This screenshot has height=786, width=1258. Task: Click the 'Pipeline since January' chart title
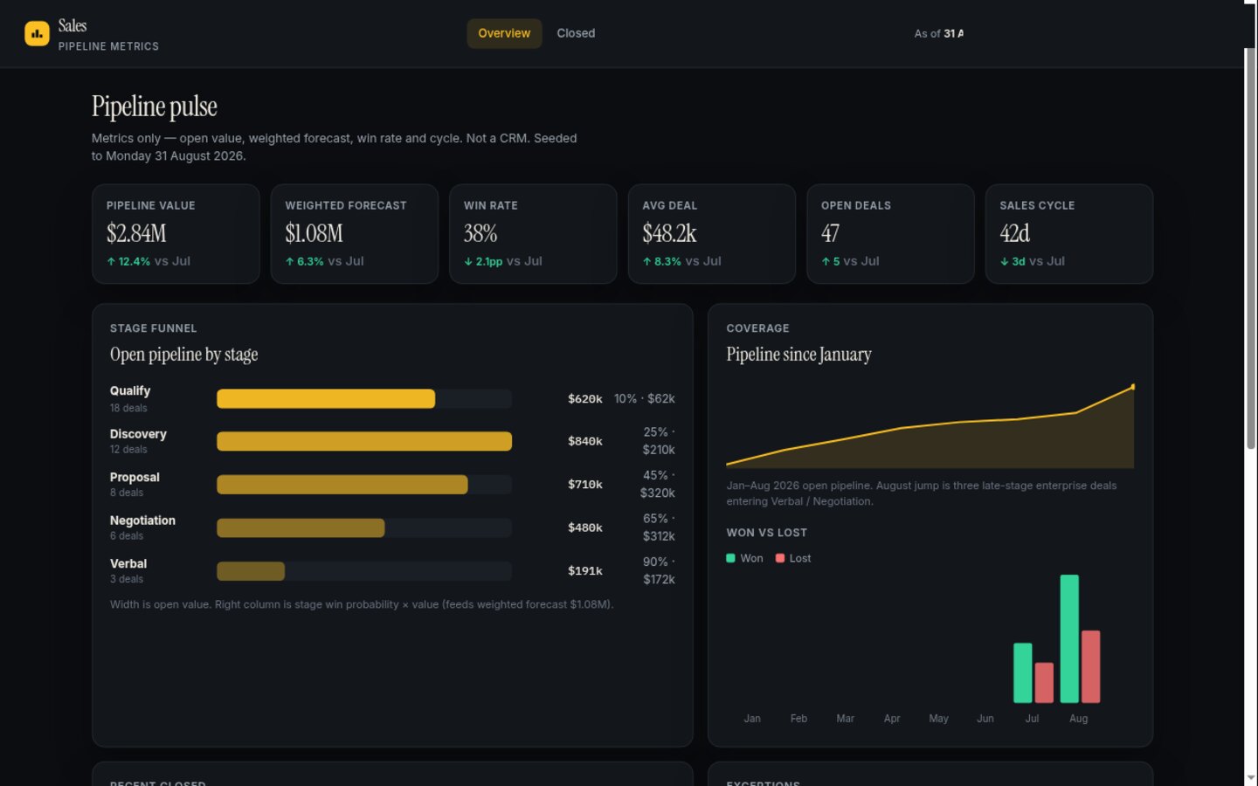click(798, 354)
